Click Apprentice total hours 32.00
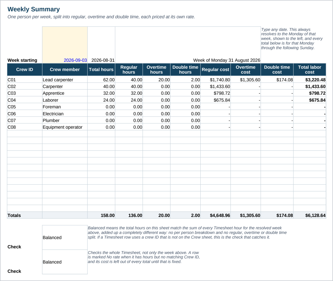This screenshot has width=333, height=281. click(x=101, y=93)
